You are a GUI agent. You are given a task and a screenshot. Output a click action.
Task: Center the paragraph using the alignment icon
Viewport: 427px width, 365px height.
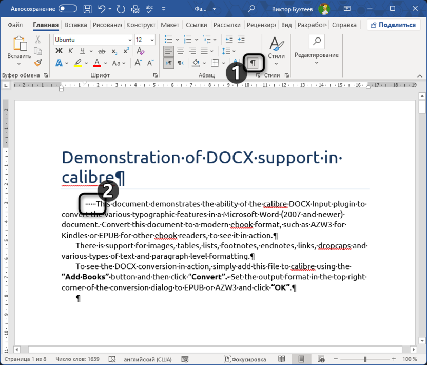tap(180, 51)
